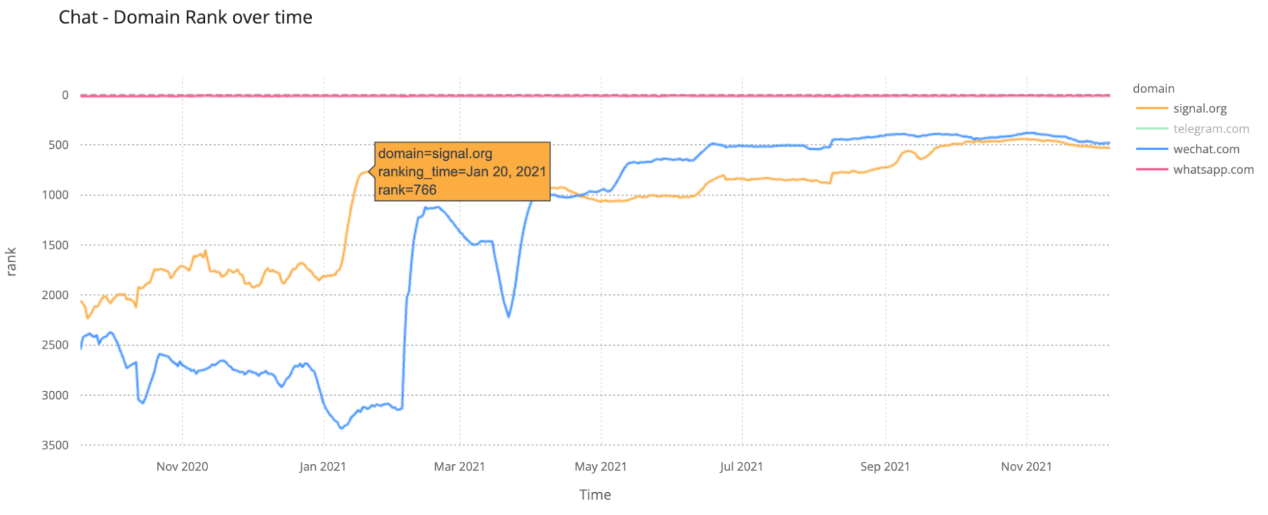This screenshot has width=1268, height=515.
Task: Select the Nov 2020 x-axis tick label
Action: pos(182,467)
